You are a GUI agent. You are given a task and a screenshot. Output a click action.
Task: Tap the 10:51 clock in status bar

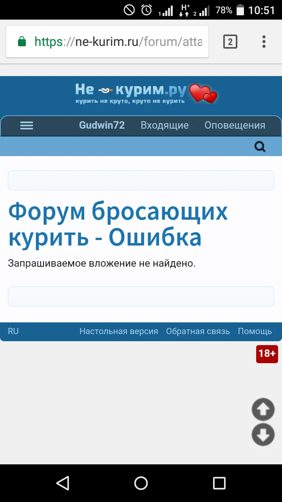[x=262, y=10]
